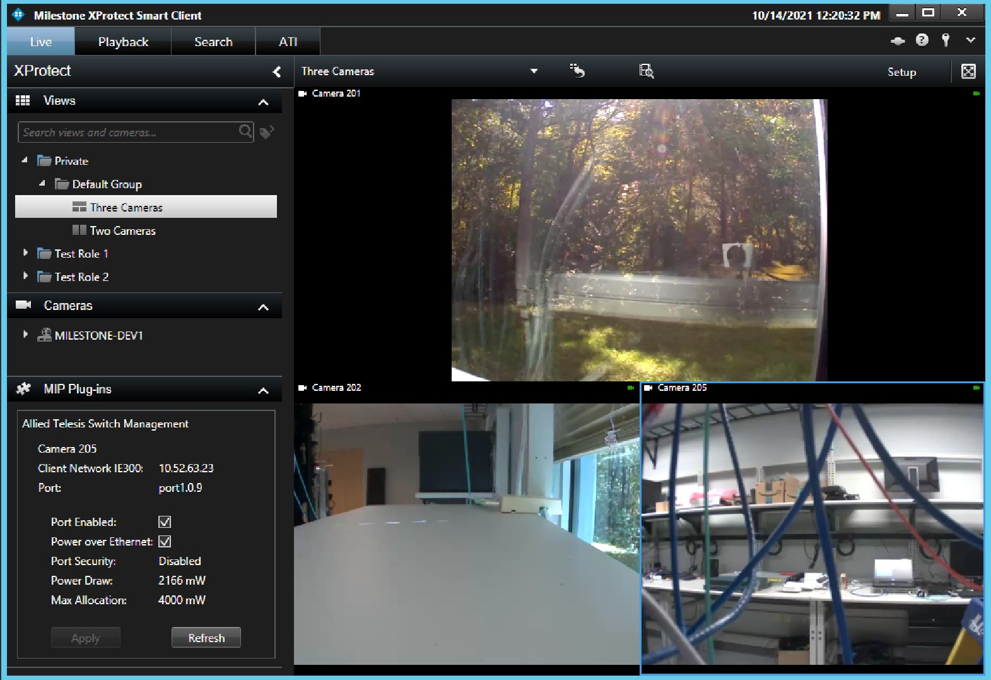Click the Refresh button
Image resolution: width=991 pixels, height=680 pixels.
(206, 638)
